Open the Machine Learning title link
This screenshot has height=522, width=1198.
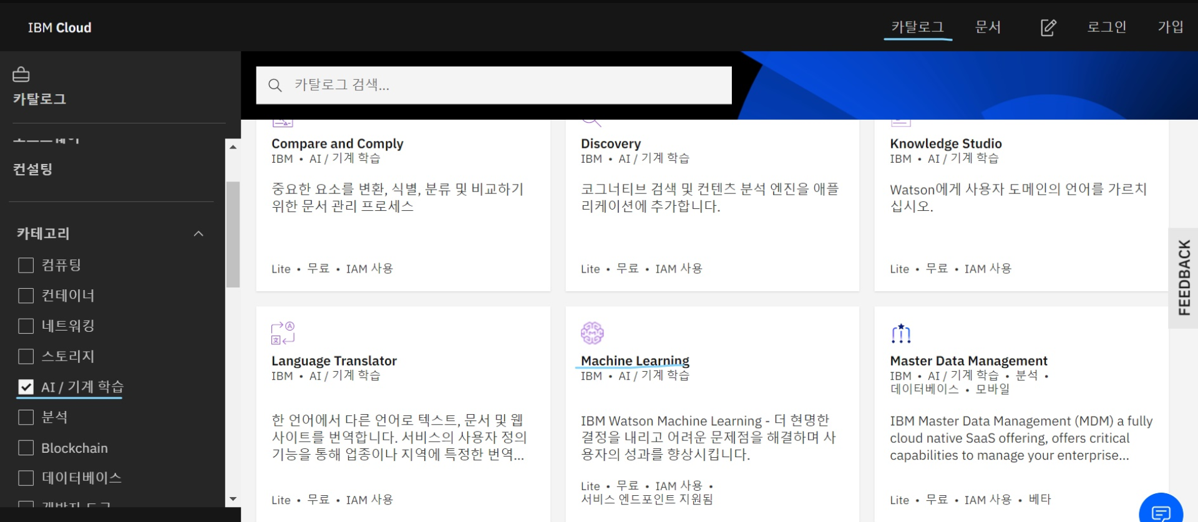click(635, 360)
